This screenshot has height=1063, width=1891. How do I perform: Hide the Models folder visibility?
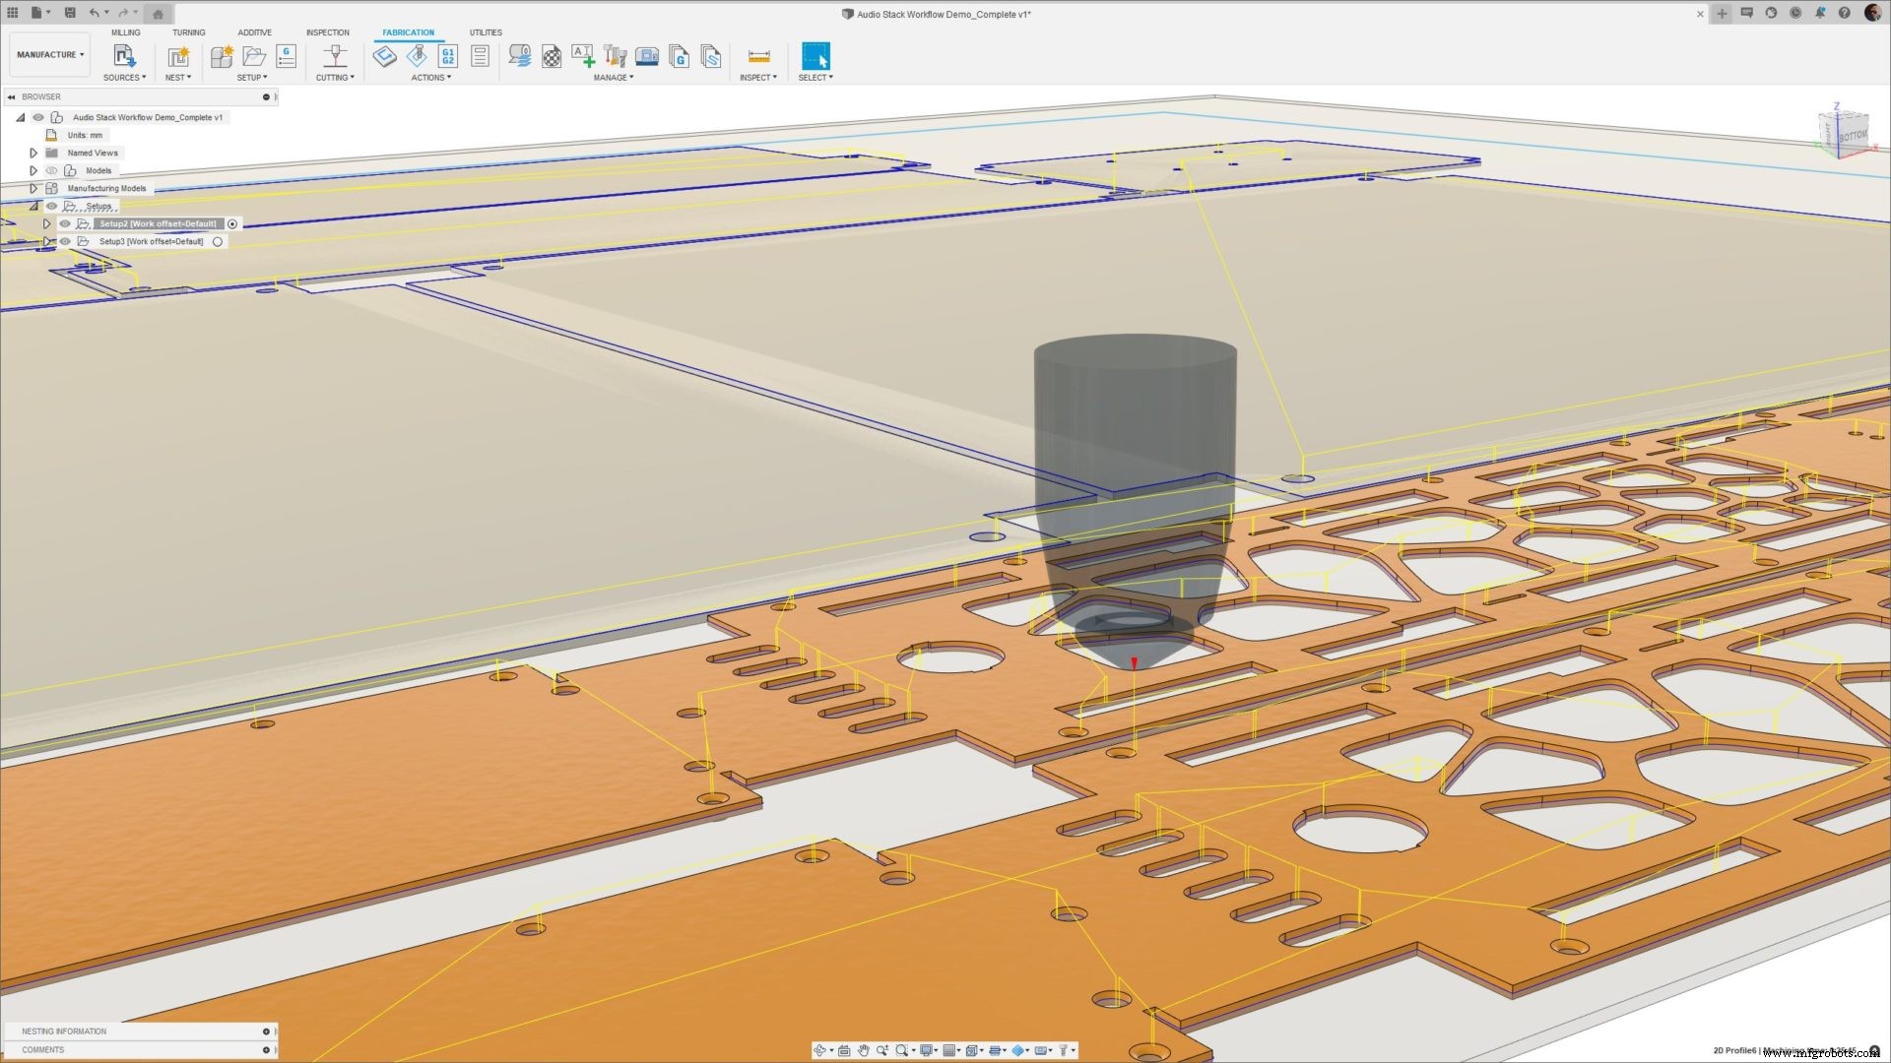tap(52, 169)
